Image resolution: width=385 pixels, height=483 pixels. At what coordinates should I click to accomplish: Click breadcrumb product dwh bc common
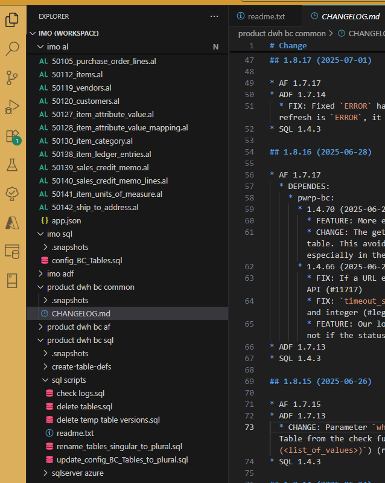click(282, 33)
